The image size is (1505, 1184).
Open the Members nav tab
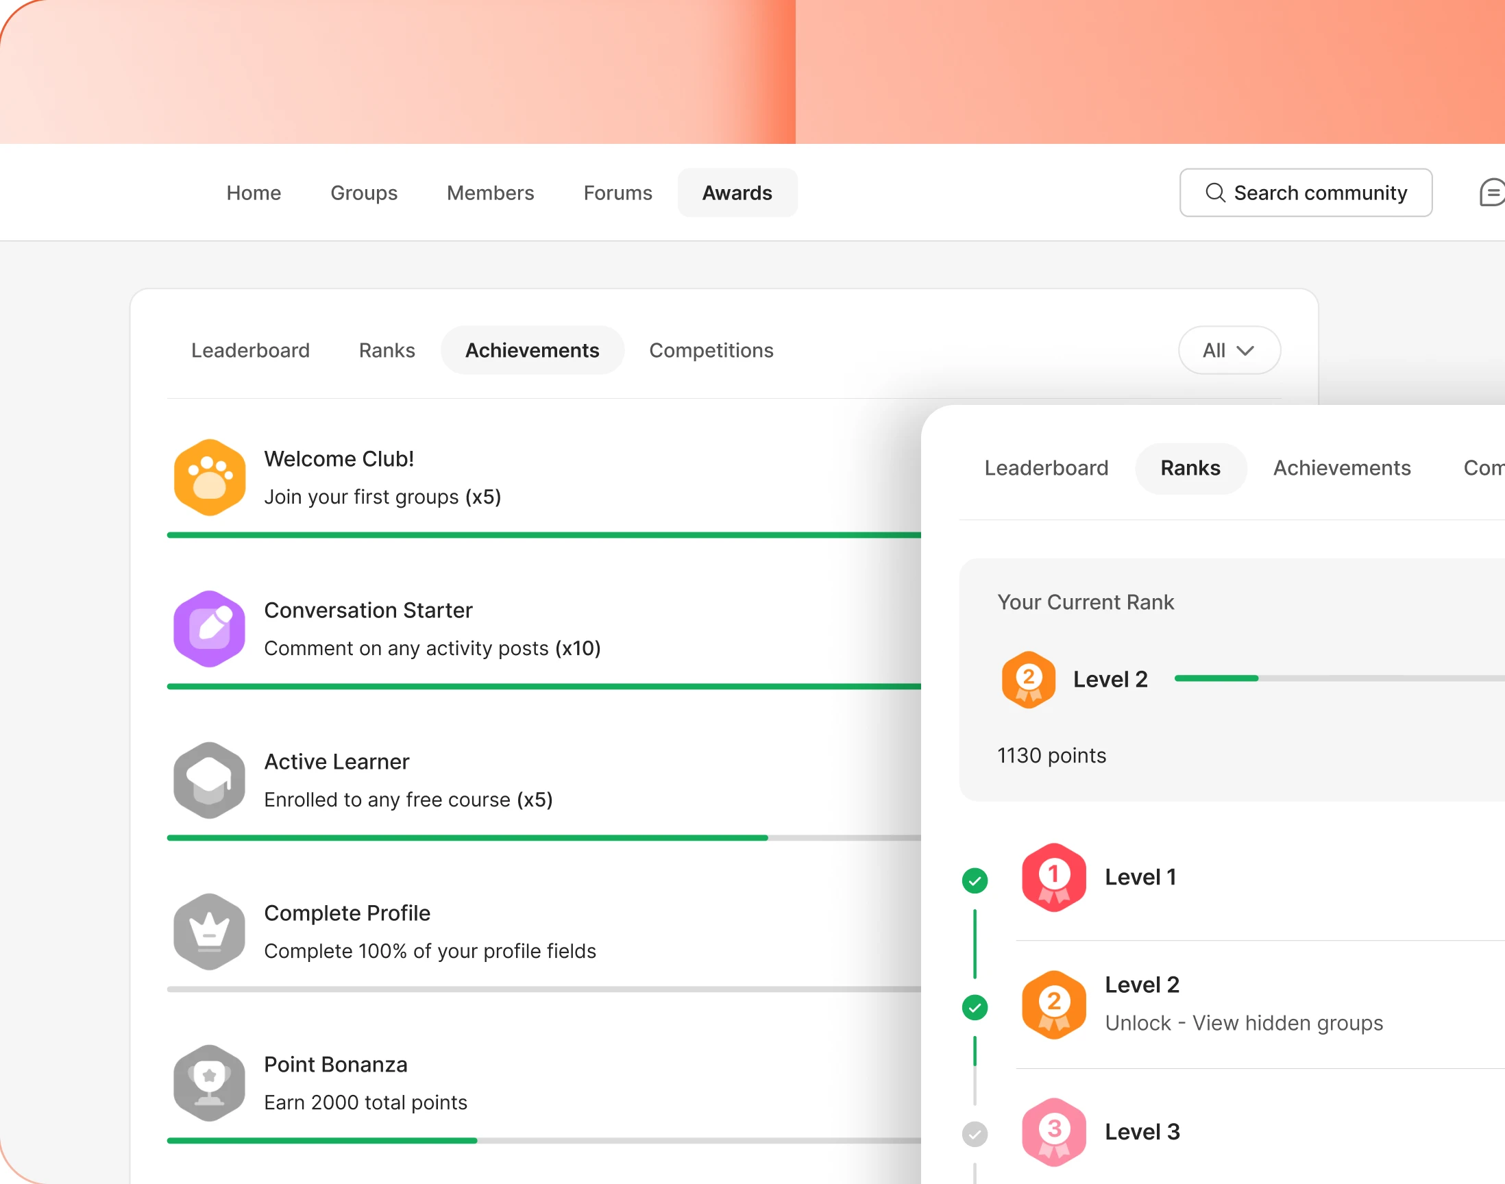[x=490, y=193]
